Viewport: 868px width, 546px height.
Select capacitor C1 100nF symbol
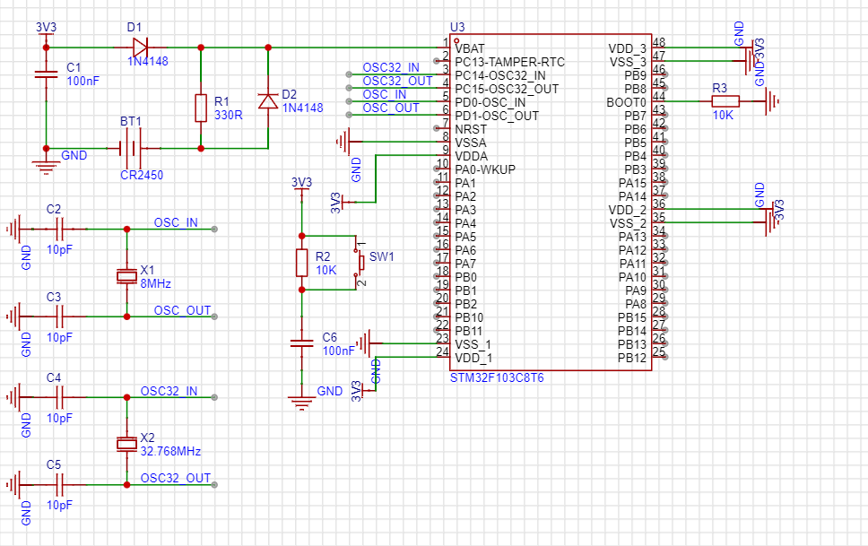46,74
